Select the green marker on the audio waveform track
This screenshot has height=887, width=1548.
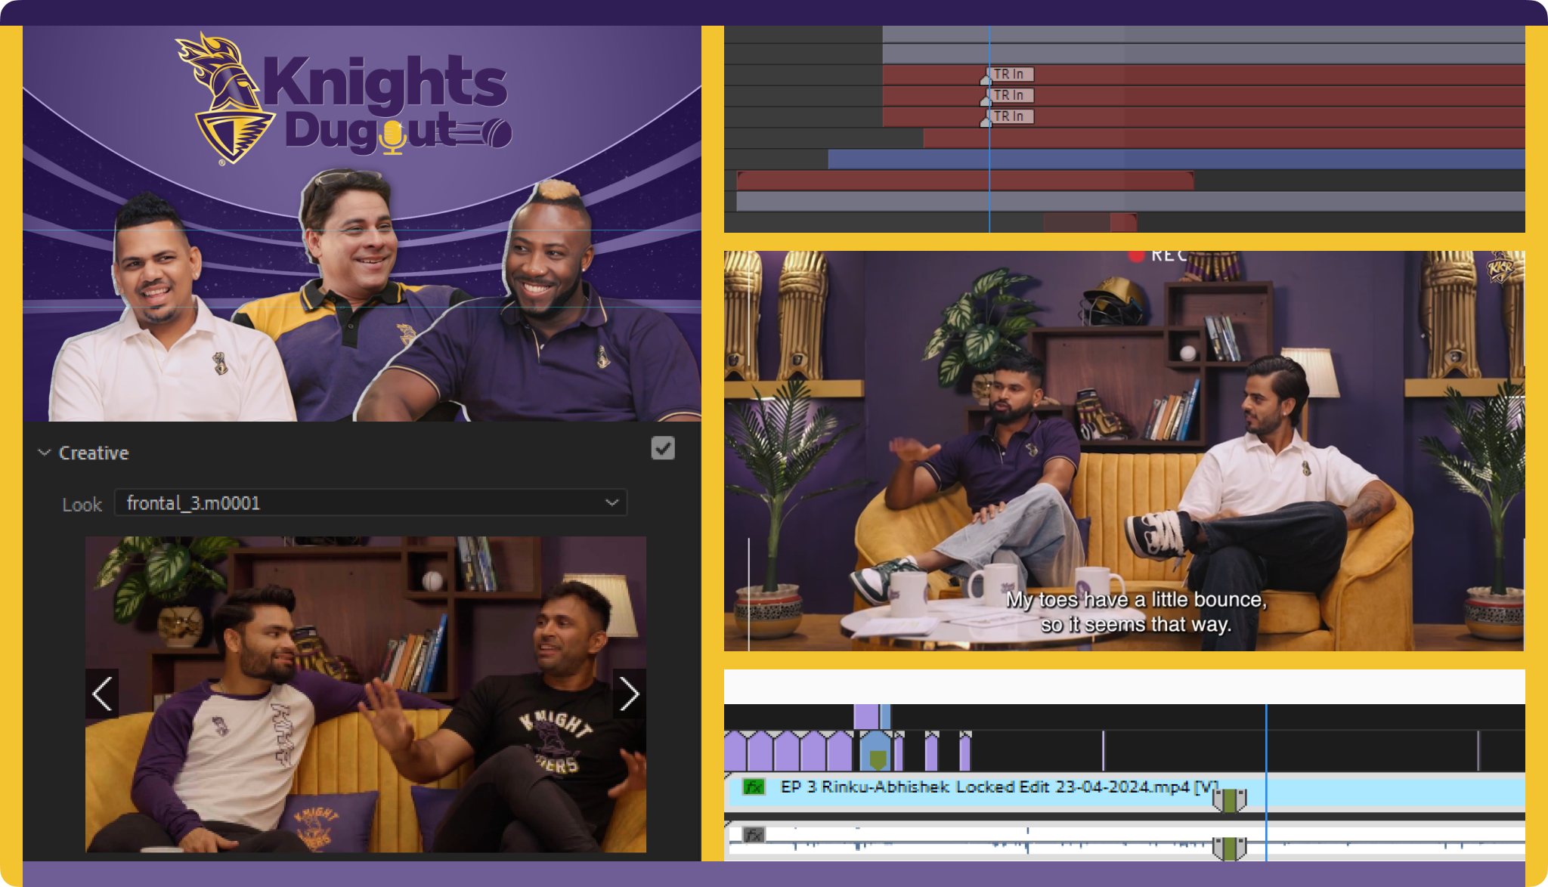coord(1229,848)
